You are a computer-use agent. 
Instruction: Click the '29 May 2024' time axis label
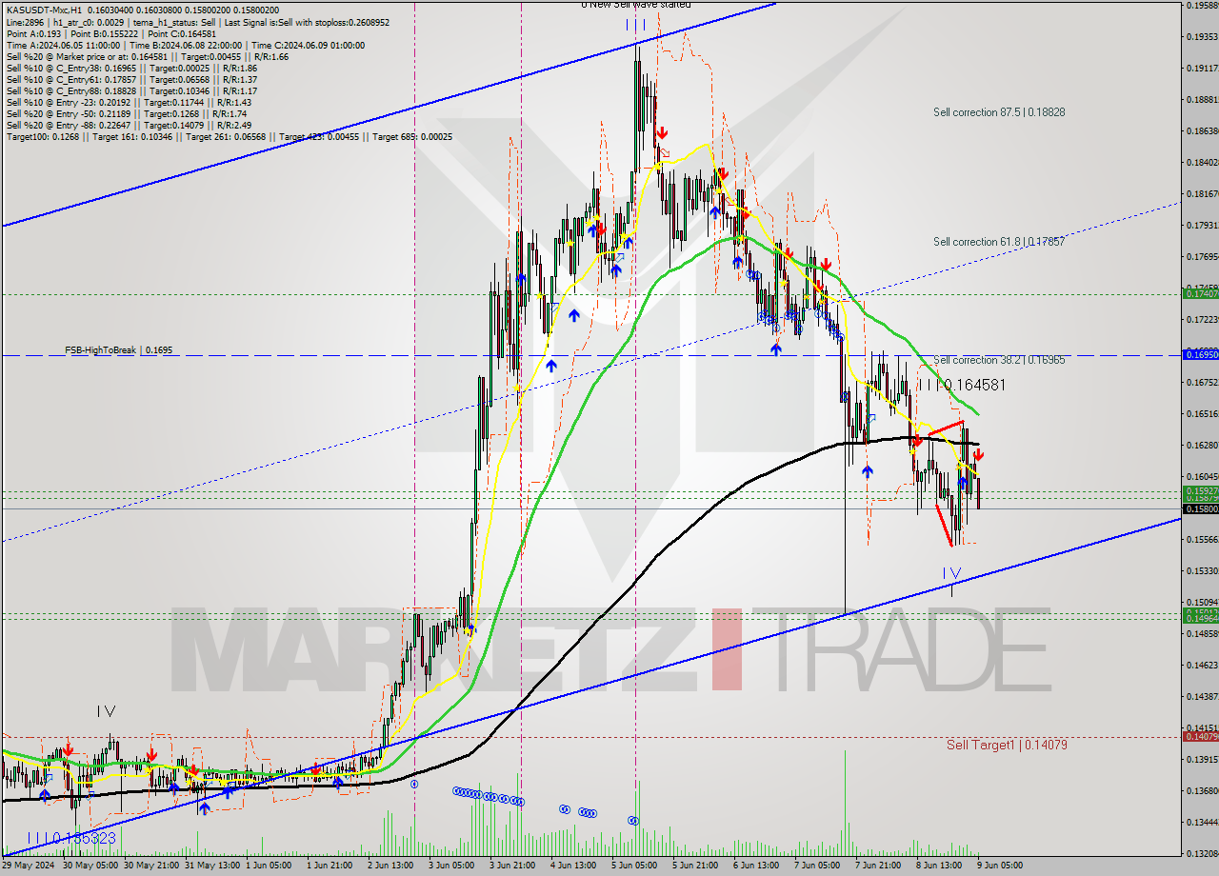[x=29, y=866]
